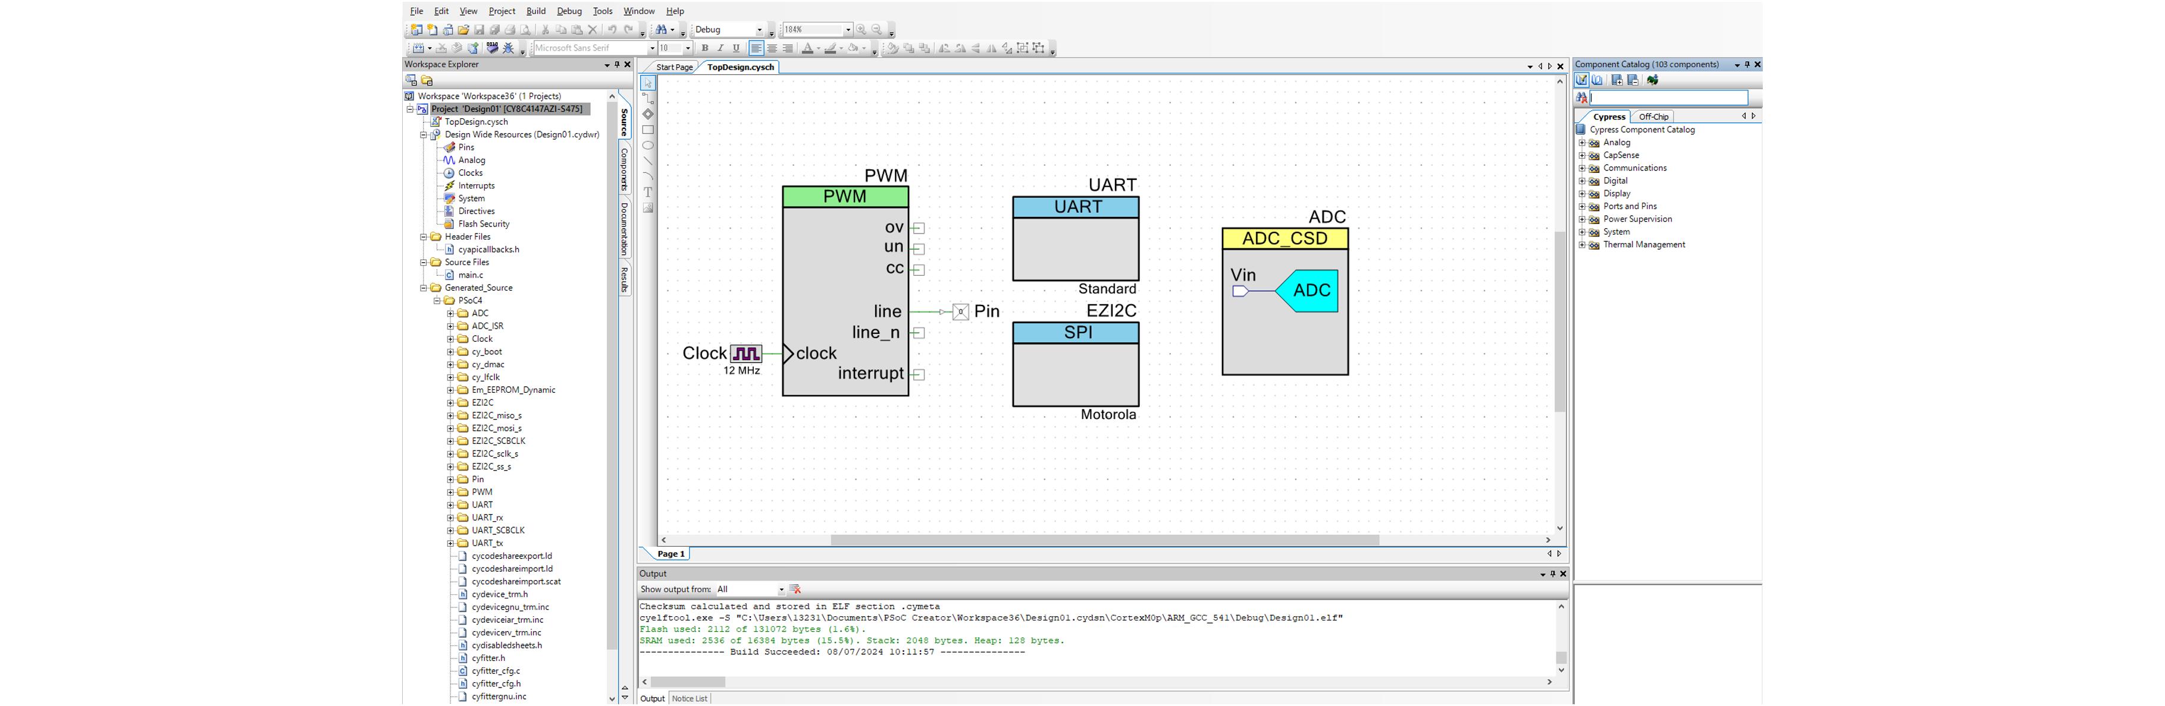Toggle left text alignment button

(x=756, y=48)
